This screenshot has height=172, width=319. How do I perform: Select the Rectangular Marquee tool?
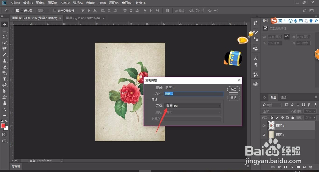click(x=4, y=31)
